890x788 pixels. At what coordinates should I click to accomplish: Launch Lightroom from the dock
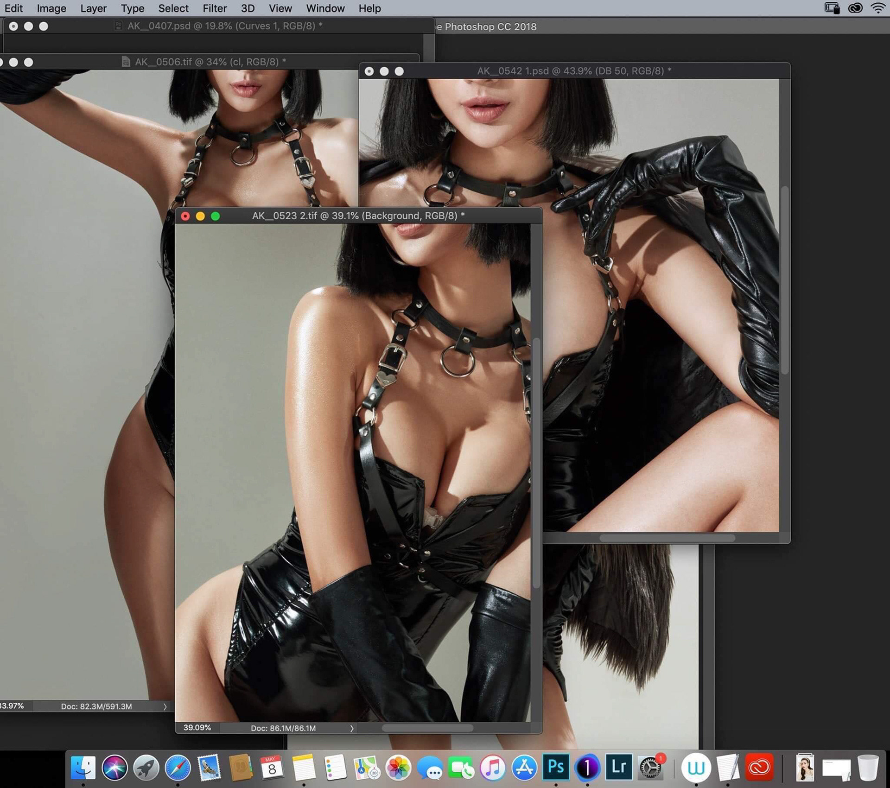618,767
